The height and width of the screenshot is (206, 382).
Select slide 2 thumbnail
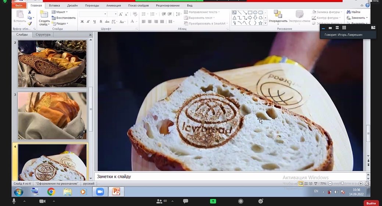coord(52,64)
